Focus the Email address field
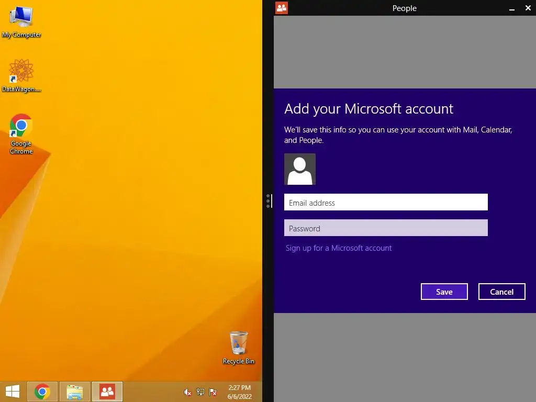536x402 pixels. click(386, 203)
